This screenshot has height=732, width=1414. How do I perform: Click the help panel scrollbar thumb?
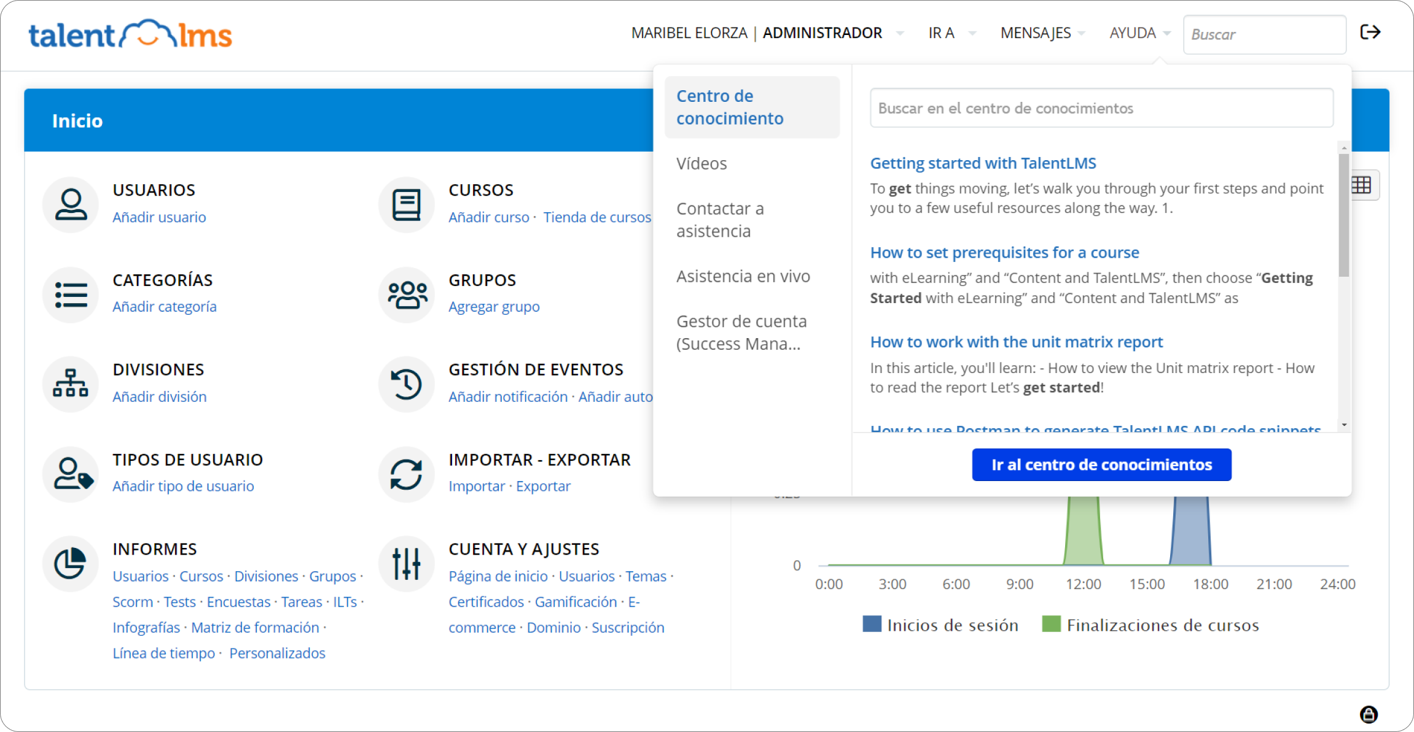(x=1344, y=215)
